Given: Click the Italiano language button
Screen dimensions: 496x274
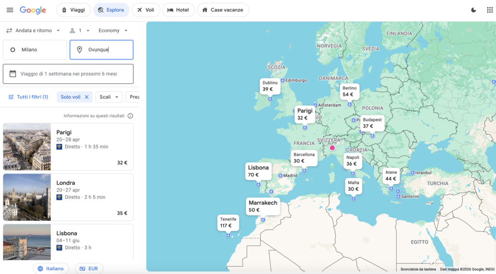Looking at the screenshot, I should pyautogui.click(x=51, y=268).
